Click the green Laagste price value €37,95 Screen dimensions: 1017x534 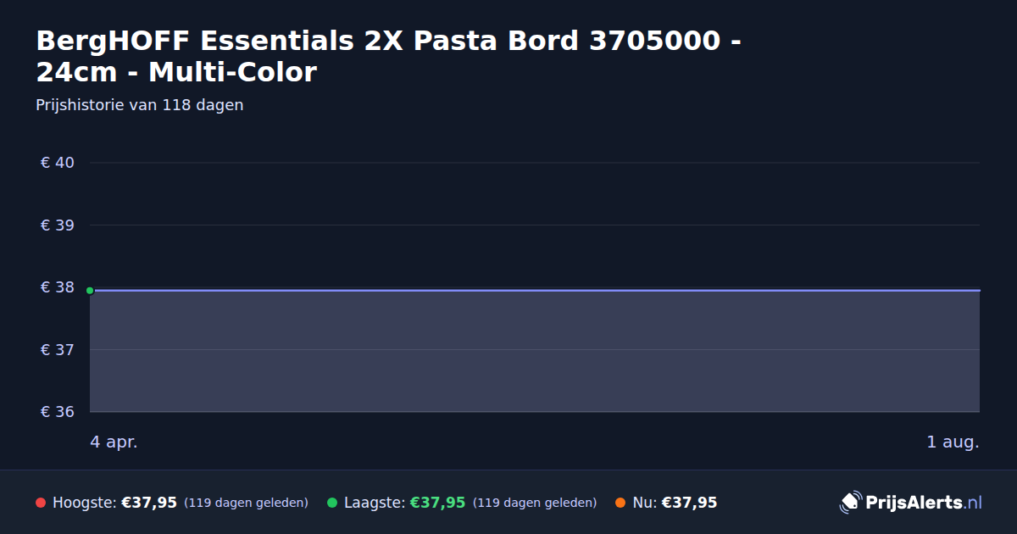click(437, 503)
